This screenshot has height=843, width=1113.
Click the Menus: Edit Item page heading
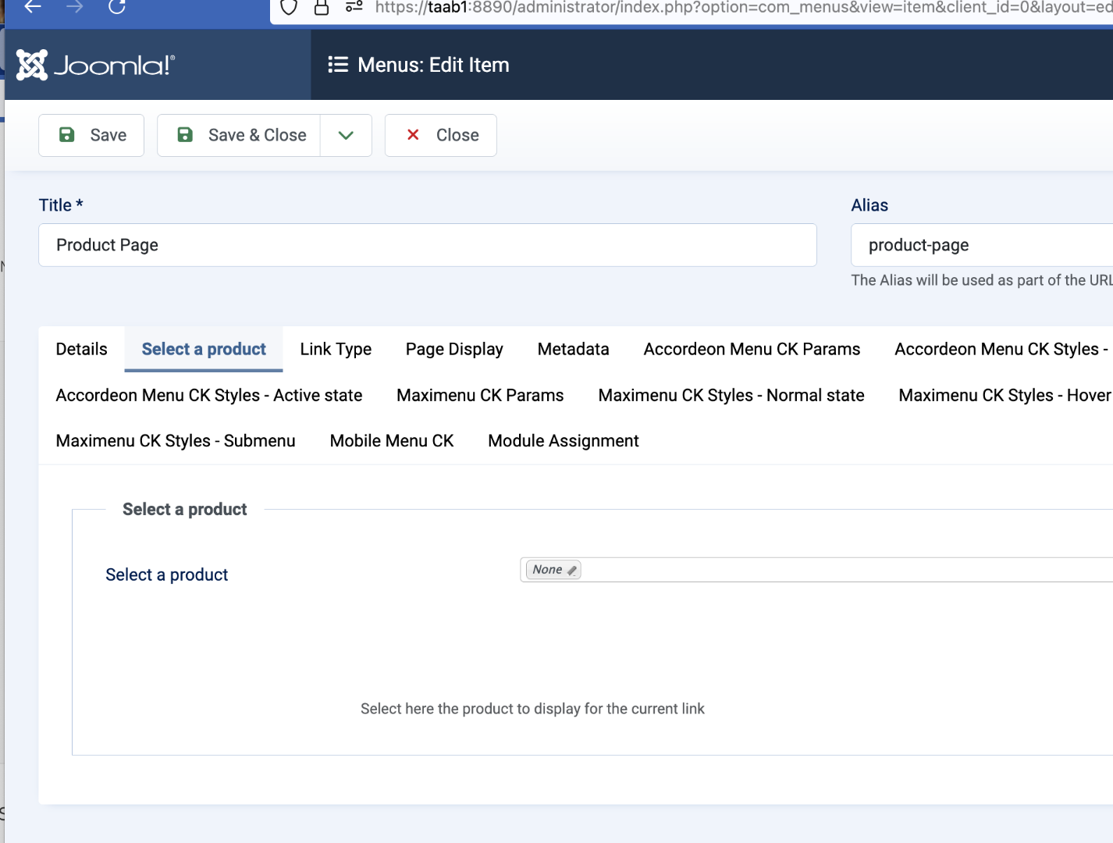[x=433, y=65]
